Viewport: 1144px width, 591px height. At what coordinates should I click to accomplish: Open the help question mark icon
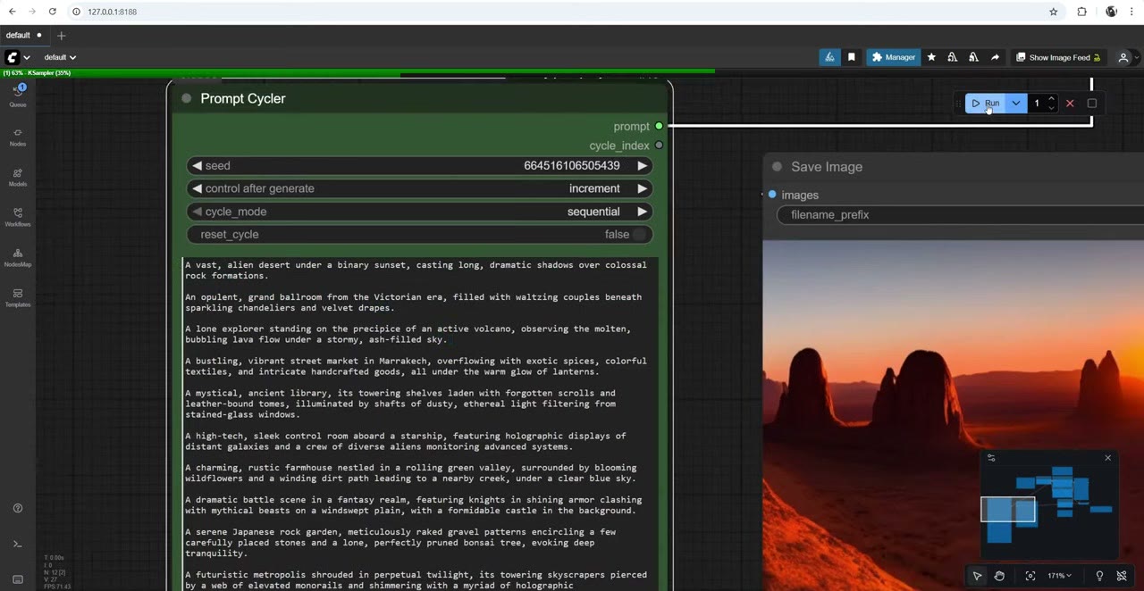coord(18,508)
